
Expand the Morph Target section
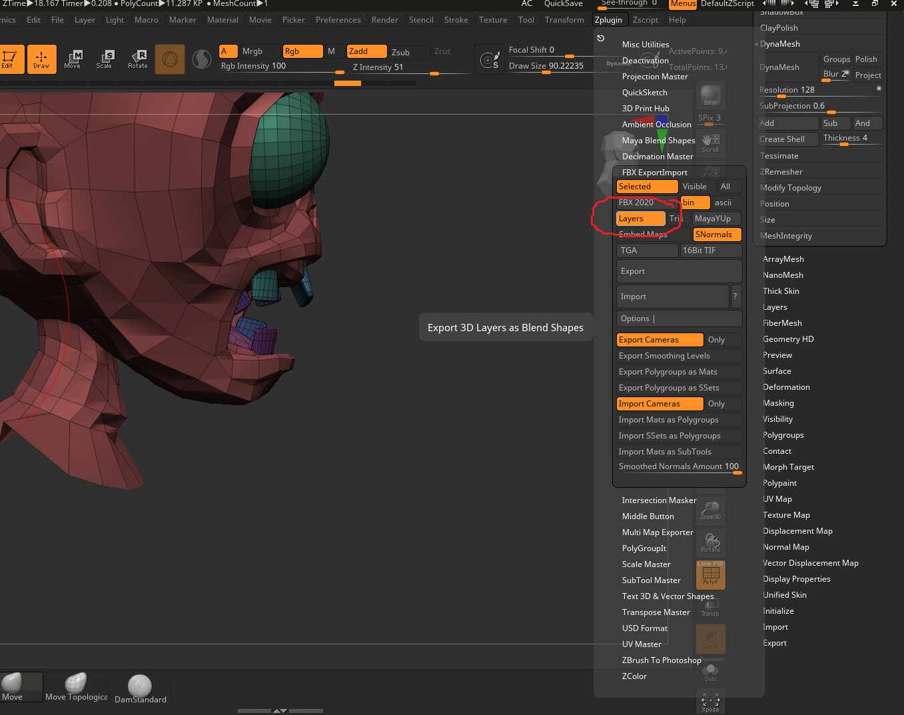click(788, 467)
